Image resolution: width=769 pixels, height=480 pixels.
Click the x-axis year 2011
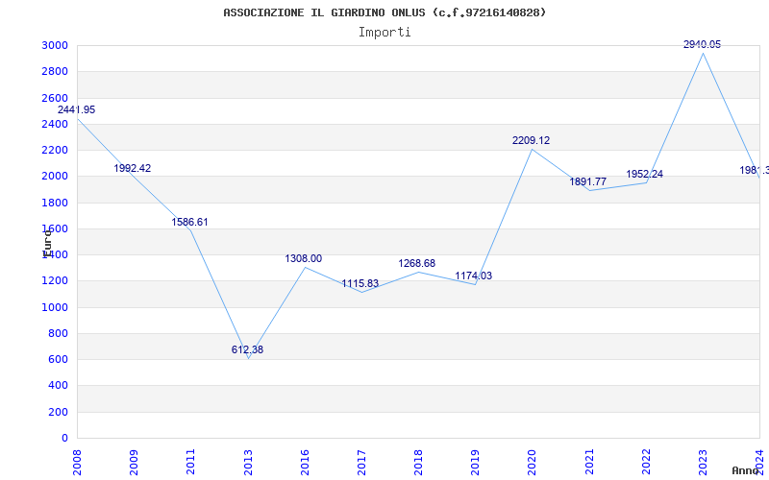coord(190,462)
